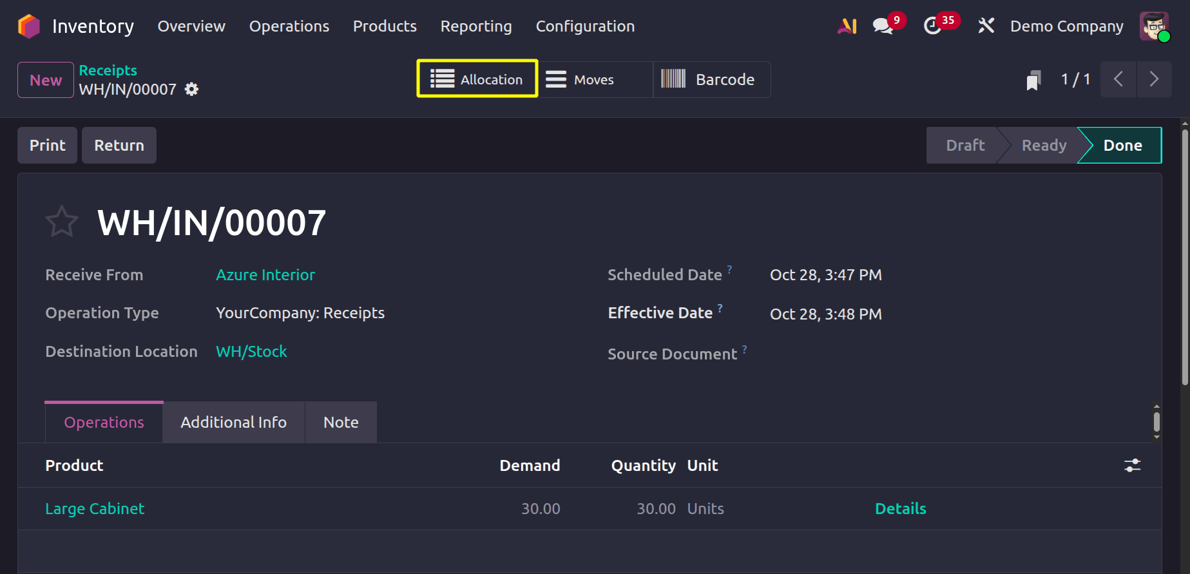Viewport: 1190px width, 574px height.
Task: Open the developer tools wrench icon
Action: pos(986,26)
